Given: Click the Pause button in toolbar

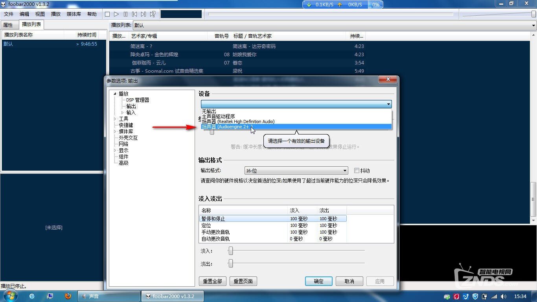Looking at the screenshot, I should coord(126,14).
